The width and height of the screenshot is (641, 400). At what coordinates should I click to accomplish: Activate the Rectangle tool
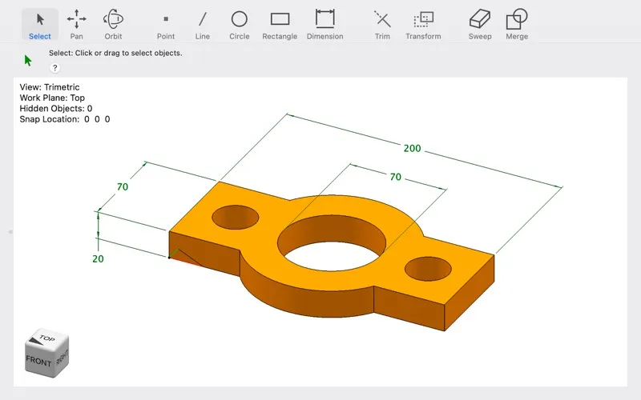point(280,25)
